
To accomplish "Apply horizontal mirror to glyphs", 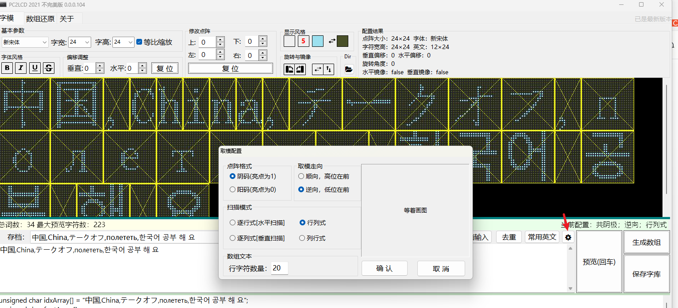I will pyautogui.click(x=318, y=69).
